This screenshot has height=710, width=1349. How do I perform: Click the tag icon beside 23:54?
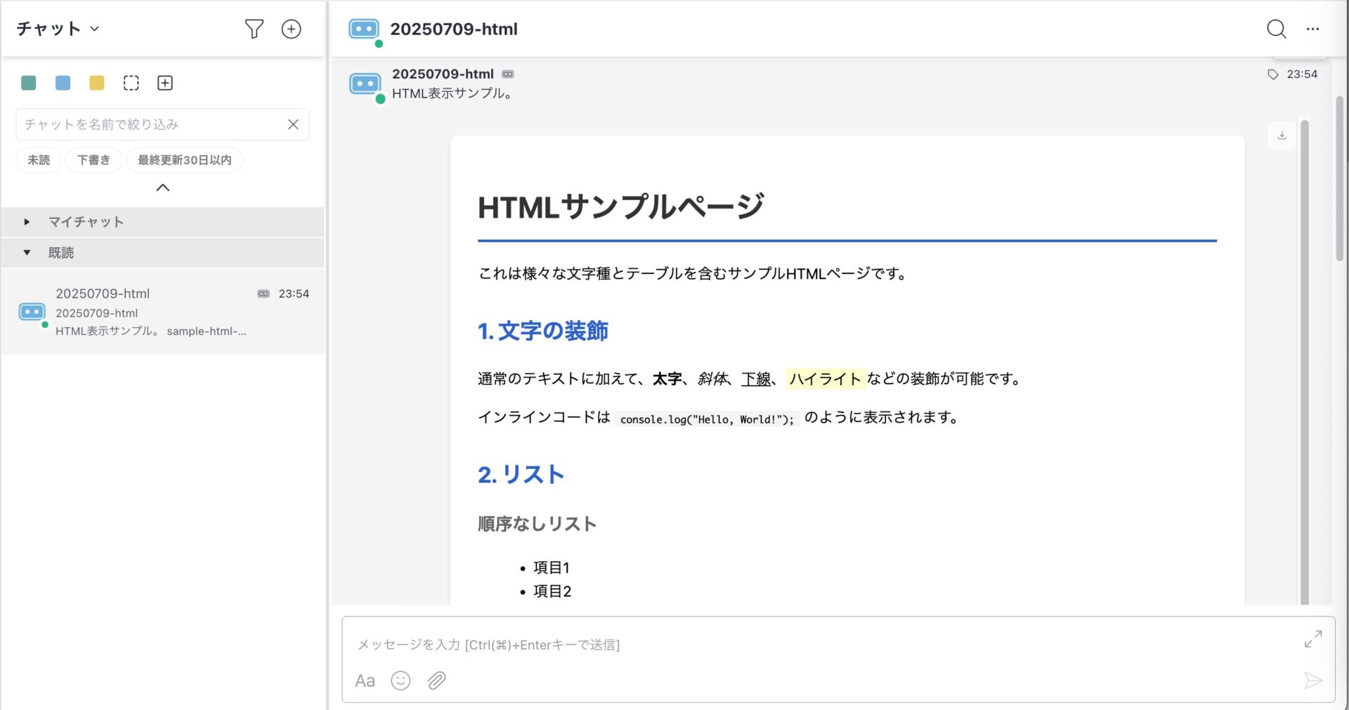pos(1272,74)
